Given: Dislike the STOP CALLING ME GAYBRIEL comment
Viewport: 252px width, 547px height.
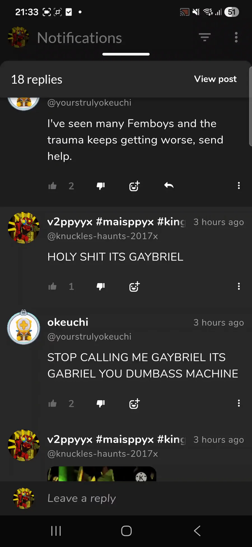Looking at the screenshot, I should [101, 404].
